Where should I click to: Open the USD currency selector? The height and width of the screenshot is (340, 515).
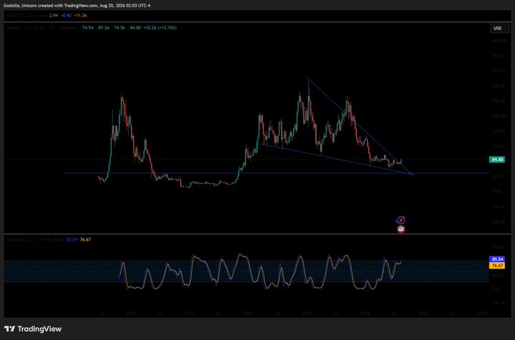[499, 28]
